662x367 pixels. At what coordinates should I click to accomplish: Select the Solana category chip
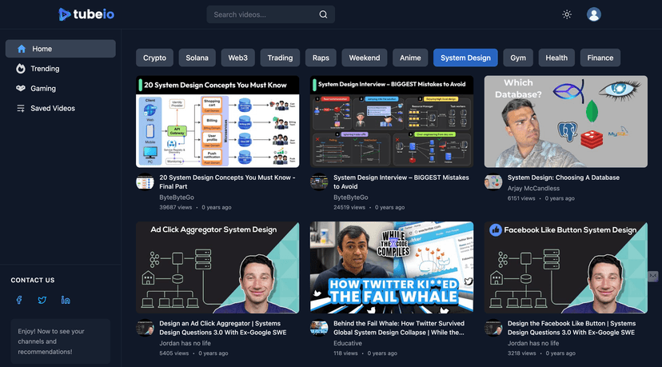(x=197, y=58)
